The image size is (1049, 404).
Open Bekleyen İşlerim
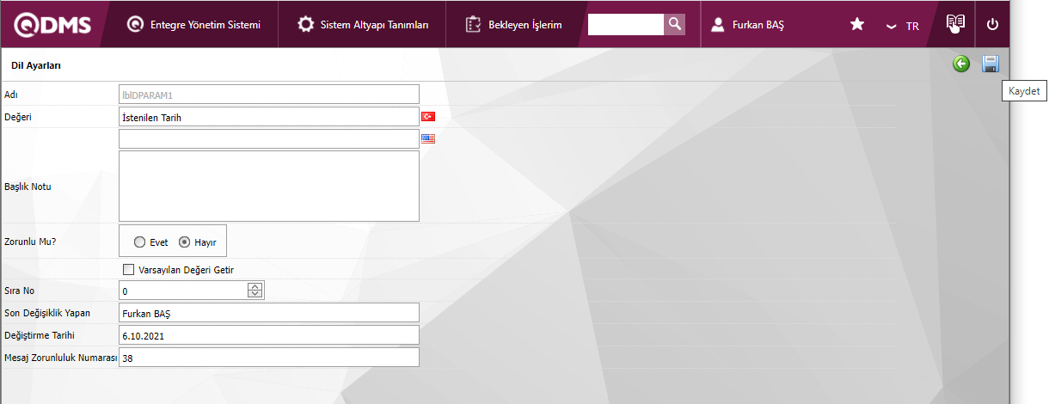point(513,25)
